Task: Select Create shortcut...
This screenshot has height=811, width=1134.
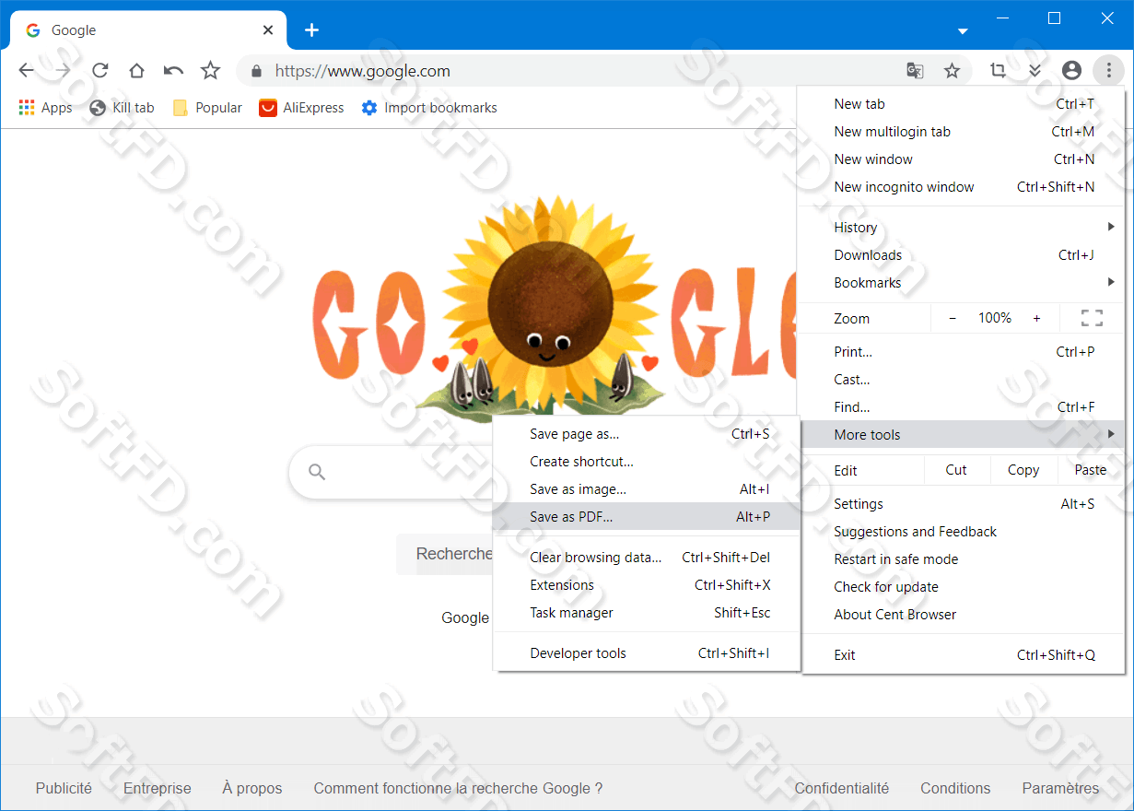Action: [x=647, y=462]
